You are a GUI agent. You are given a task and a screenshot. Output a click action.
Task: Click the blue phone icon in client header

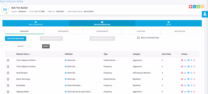click(x=194, y=7)
